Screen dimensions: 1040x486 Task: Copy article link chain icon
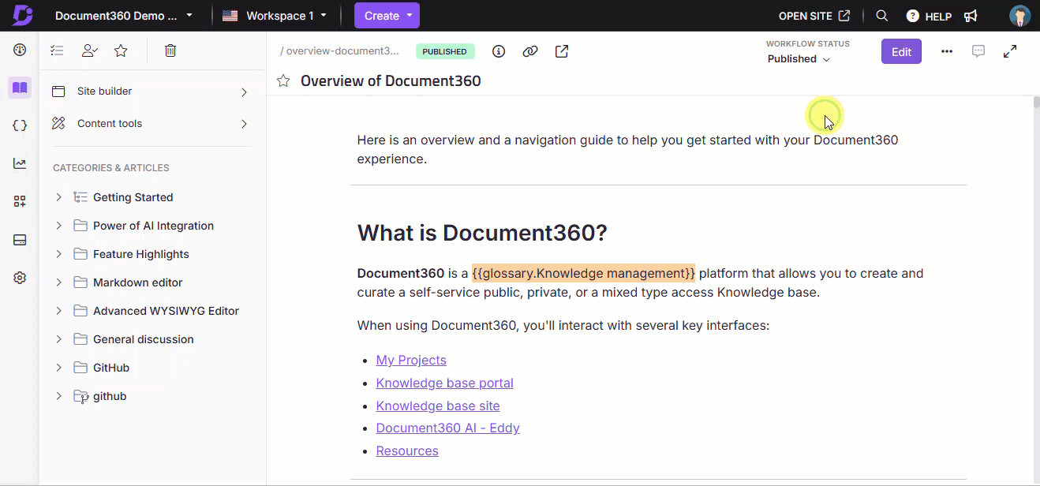(530, 51)
